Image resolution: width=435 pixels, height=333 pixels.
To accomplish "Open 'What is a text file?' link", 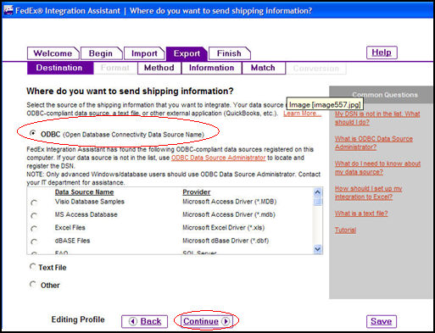I will [x=361, y=214].
